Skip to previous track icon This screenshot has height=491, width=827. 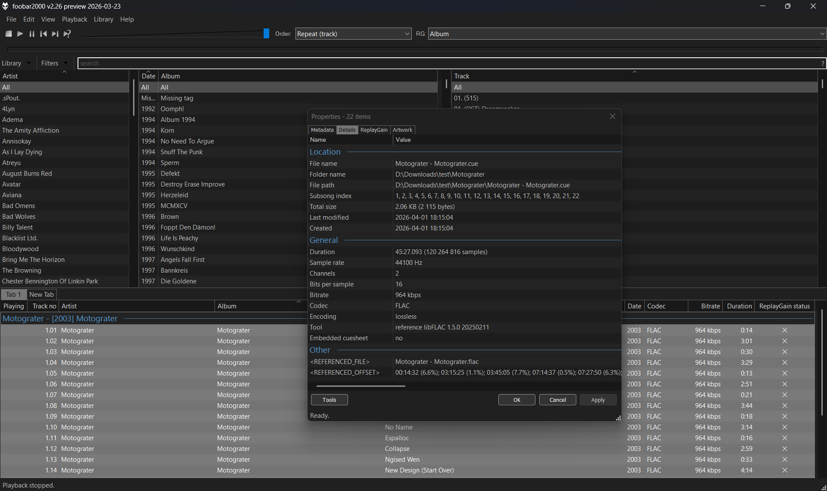[44, 34]
